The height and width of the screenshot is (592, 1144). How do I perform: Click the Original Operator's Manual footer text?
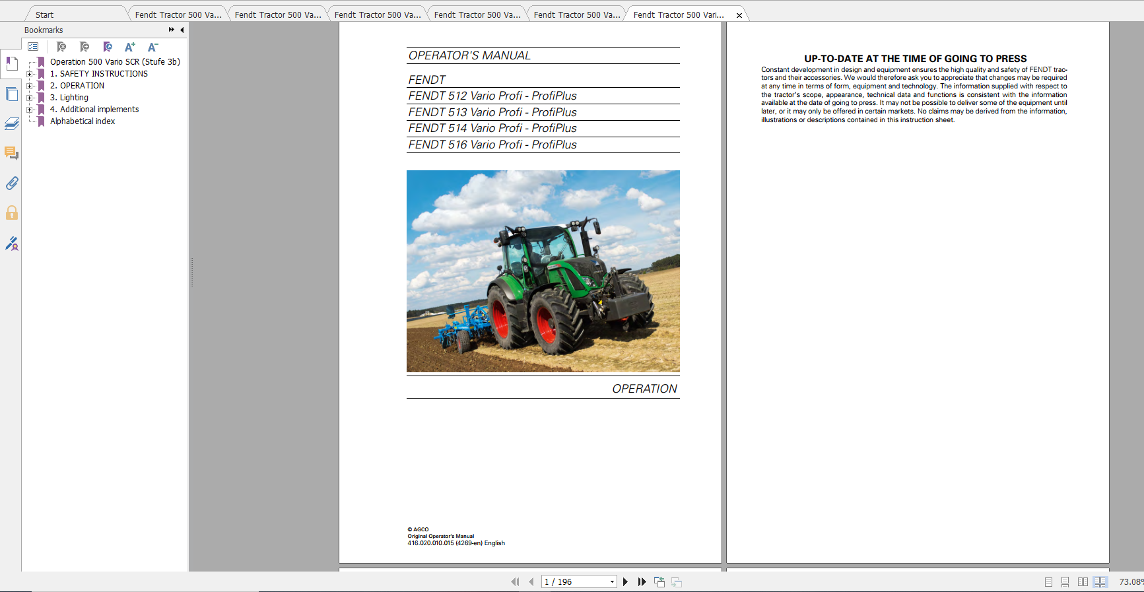pyautogui.click(x=440, y=536)
